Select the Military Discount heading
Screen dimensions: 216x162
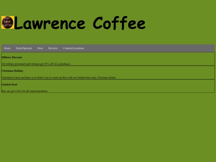coord(12,57)
